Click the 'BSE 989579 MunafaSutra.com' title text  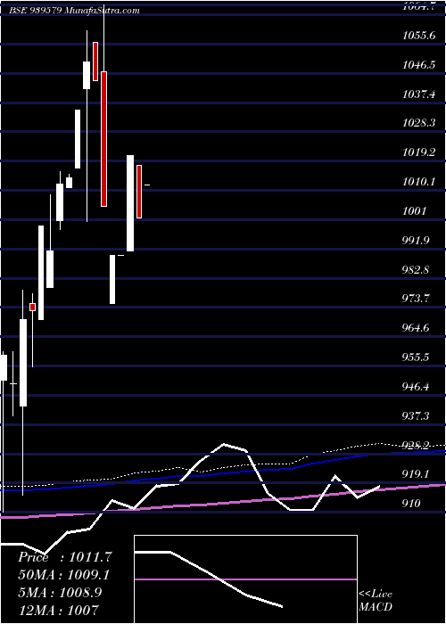click(x=74, y=11)
